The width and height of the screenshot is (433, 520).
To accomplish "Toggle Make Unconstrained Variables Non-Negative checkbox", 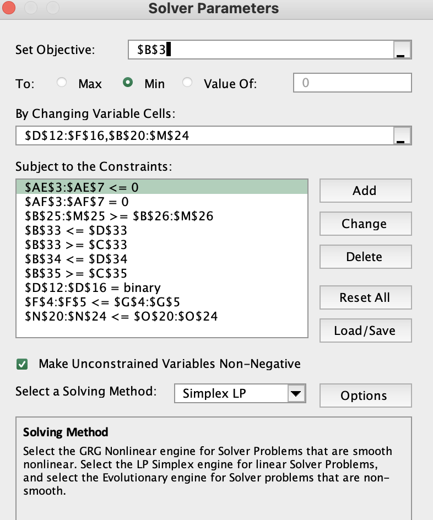I will tap(23, 364).
